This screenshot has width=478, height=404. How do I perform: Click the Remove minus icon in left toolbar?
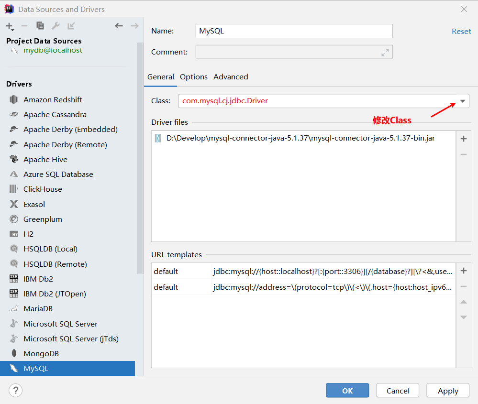[24, 26]
